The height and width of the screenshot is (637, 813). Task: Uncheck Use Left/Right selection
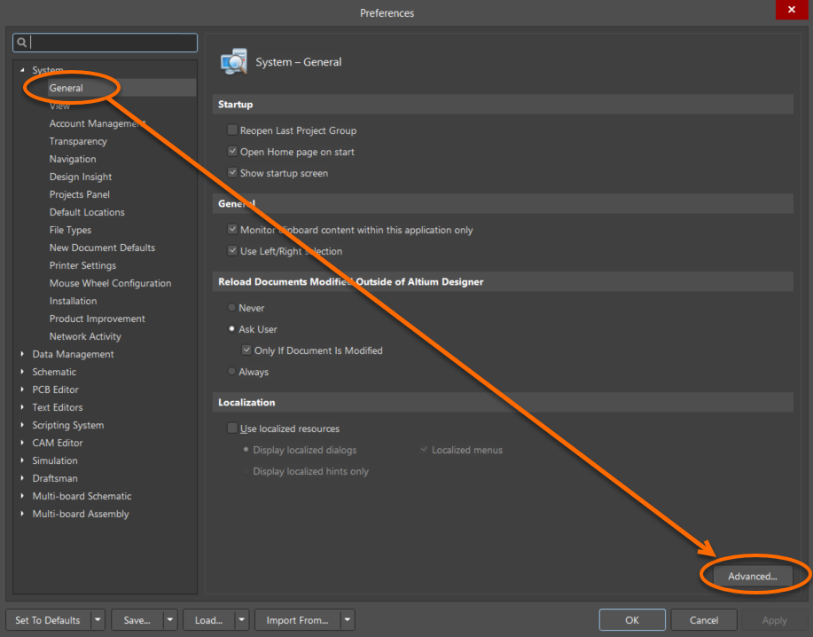click(232, 250)
